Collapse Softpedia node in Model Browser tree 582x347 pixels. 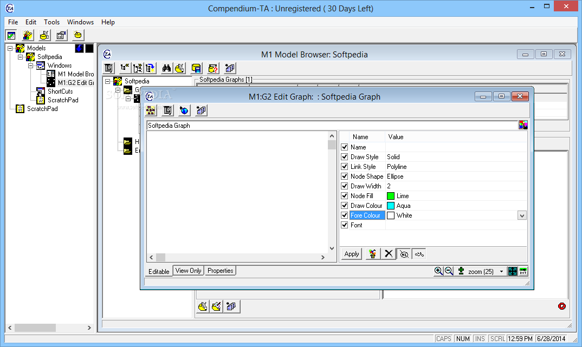[x=108, y=81]
